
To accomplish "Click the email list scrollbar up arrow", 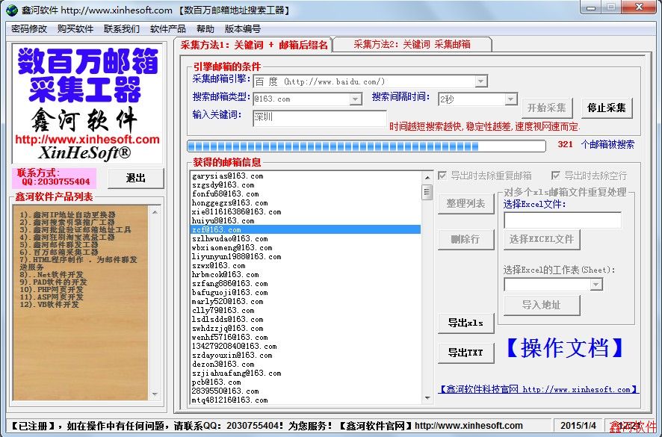I will click(x=427, y=177).
